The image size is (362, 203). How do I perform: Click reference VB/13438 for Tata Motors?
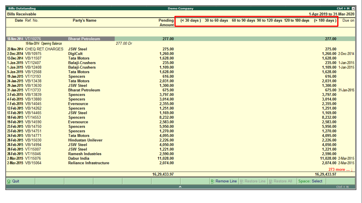click(33, 81)
